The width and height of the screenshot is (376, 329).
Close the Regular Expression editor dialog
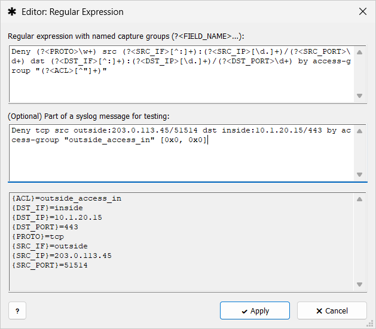click(363, 11)
